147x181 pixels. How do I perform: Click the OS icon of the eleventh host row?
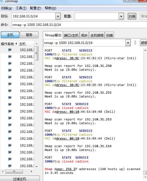pos(10,118)
